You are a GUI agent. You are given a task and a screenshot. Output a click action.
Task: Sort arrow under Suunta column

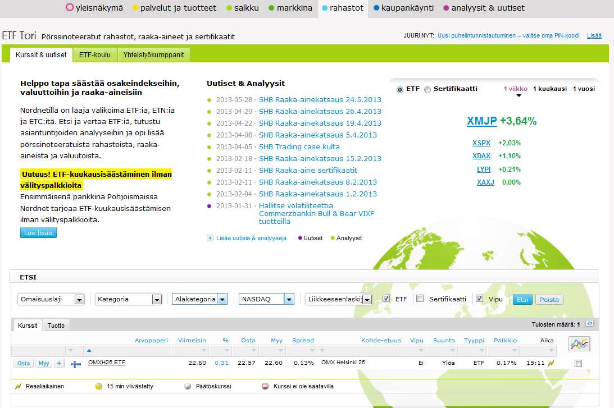tap(452, 351)
